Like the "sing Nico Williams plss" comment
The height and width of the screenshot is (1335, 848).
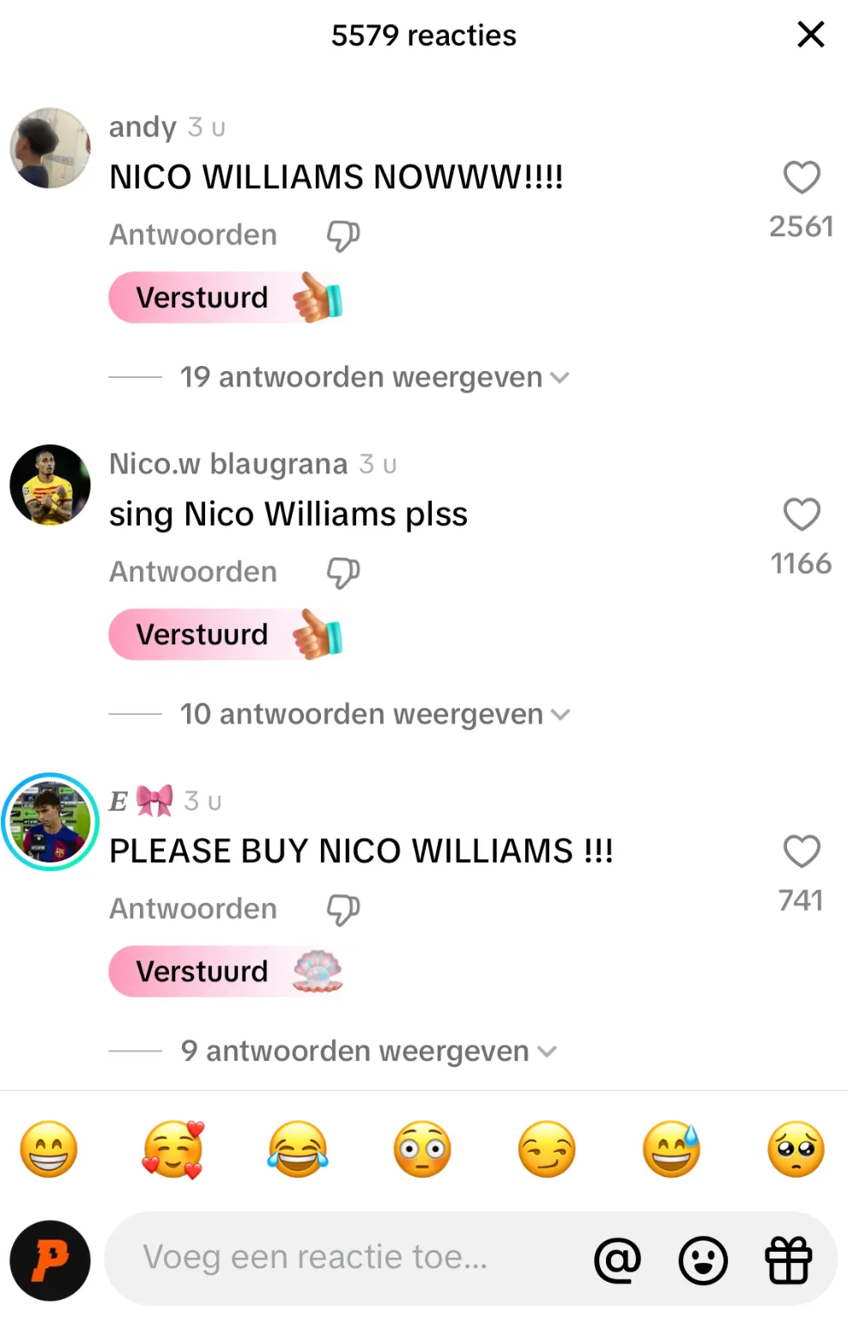(802, 515)
